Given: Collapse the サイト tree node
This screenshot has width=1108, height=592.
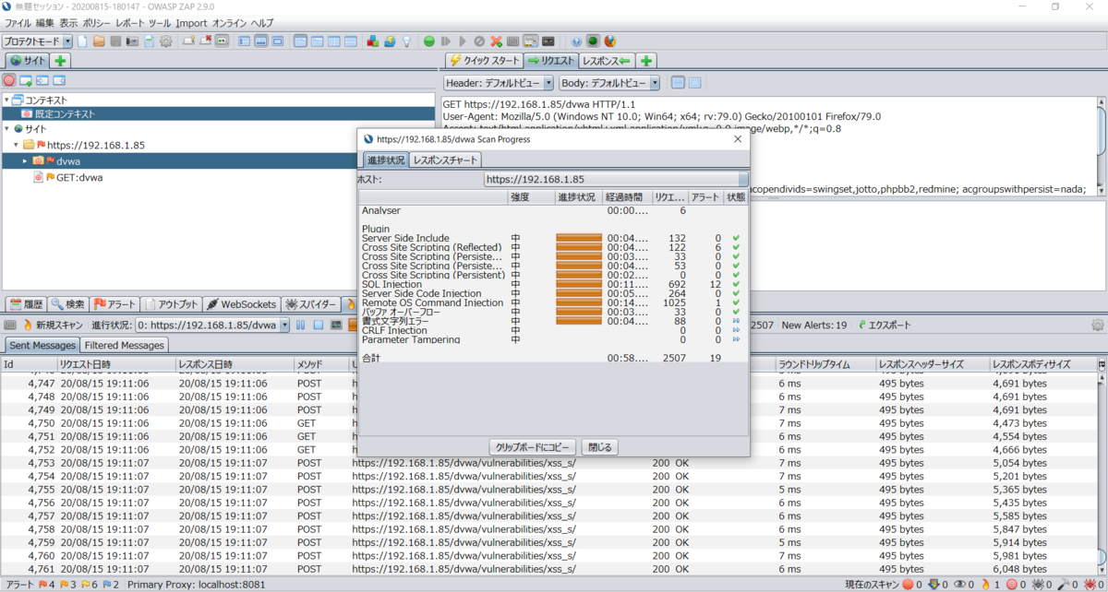Looking at the screenshot, I should (7, 129).
